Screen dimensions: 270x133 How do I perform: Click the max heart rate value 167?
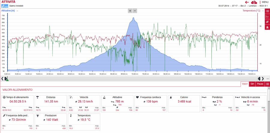(163, 110)
